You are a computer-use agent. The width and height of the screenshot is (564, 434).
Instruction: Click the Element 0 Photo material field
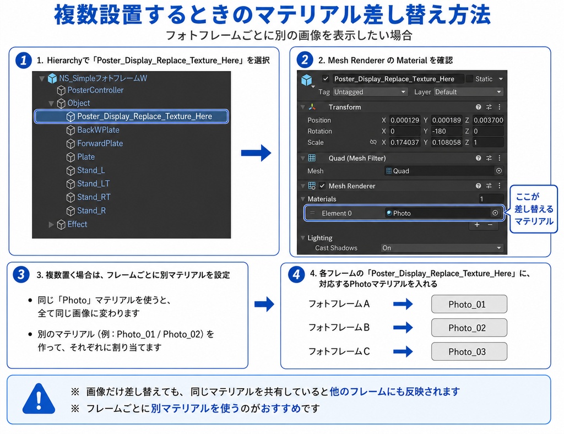click(x=437, y=213)
